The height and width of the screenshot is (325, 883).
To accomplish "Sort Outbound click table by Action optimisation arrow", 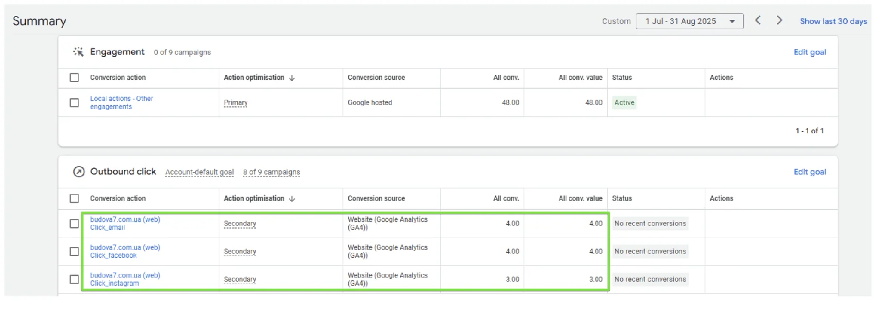I will 292,199.
